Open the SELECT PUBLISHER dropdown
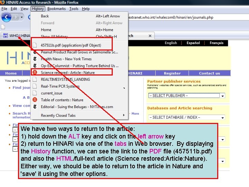The height and width of the screenshot is (187, 249). coord(187,96)
